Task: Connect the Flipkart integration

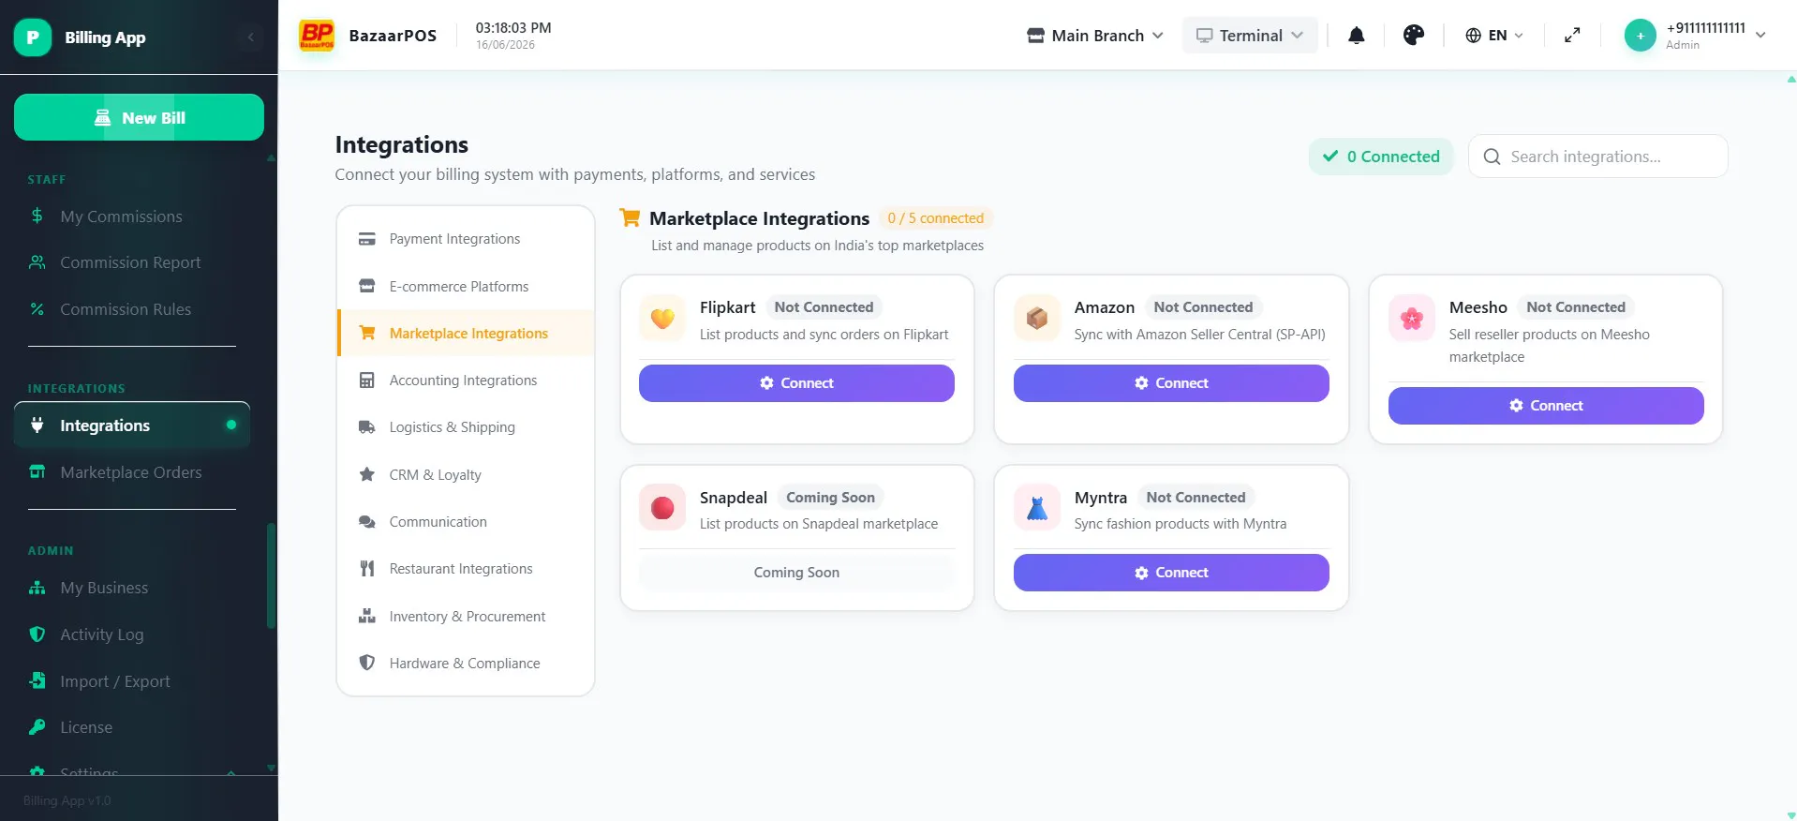Action: (796, 383)
